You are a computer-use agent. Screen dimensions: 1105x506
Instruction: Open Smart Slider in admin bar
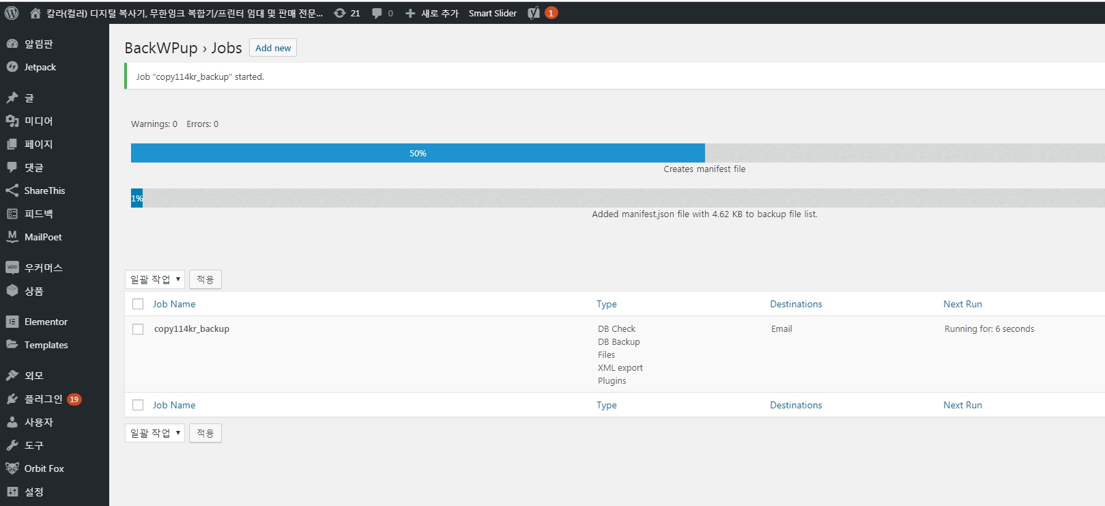click(x=492, y=13)
